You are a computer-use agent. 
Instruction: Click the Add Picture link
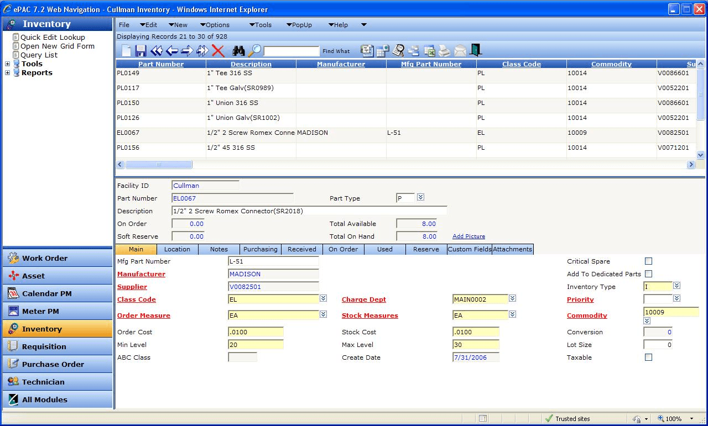pos(468,236)
